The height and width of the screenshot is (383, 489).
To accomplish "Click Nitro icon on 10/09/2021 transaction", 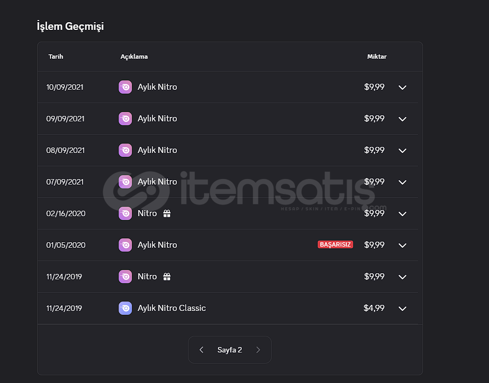I will 125,87.
